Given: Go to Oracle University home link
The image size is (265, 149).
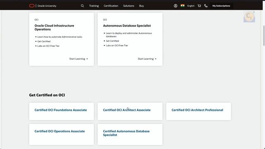Looking at the screenshot, I should click(47, 6).
